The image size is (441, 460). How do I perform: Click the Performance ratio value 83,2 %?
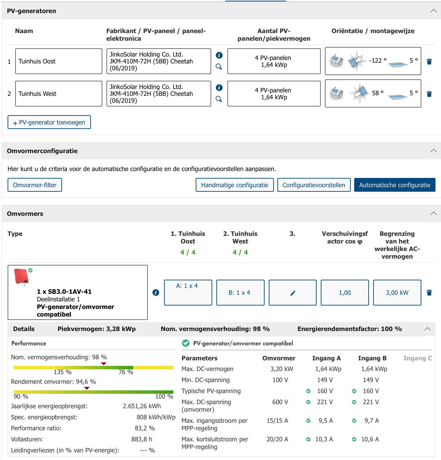coord(145,428)
